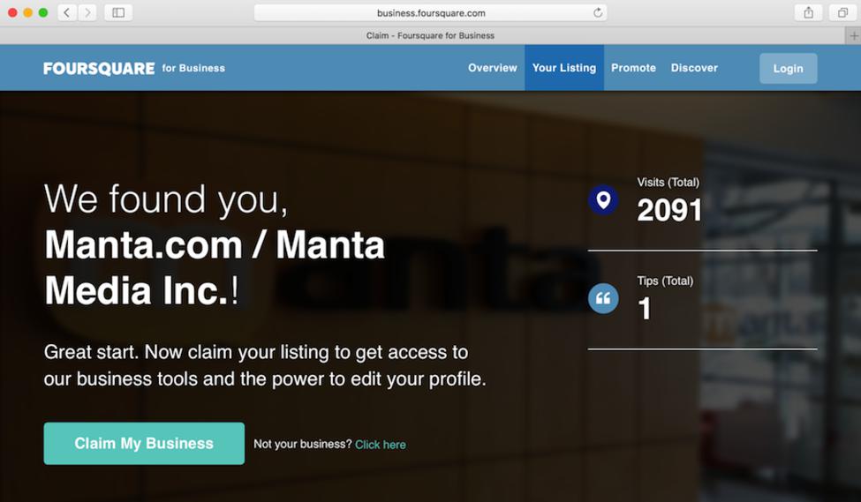
Task: Click the Foursquare logo
Action: (x=99, y=69)
